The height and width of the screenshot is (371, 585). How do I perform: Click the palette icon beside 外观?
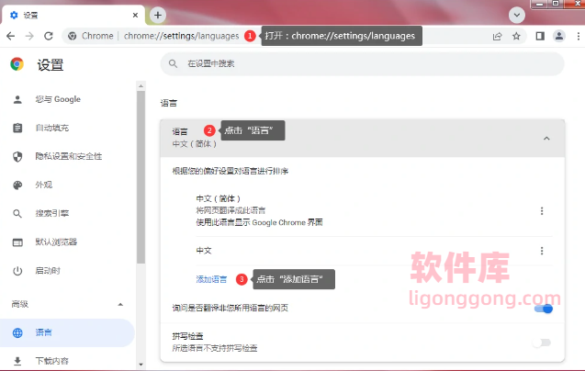click(x=17, y=185)
